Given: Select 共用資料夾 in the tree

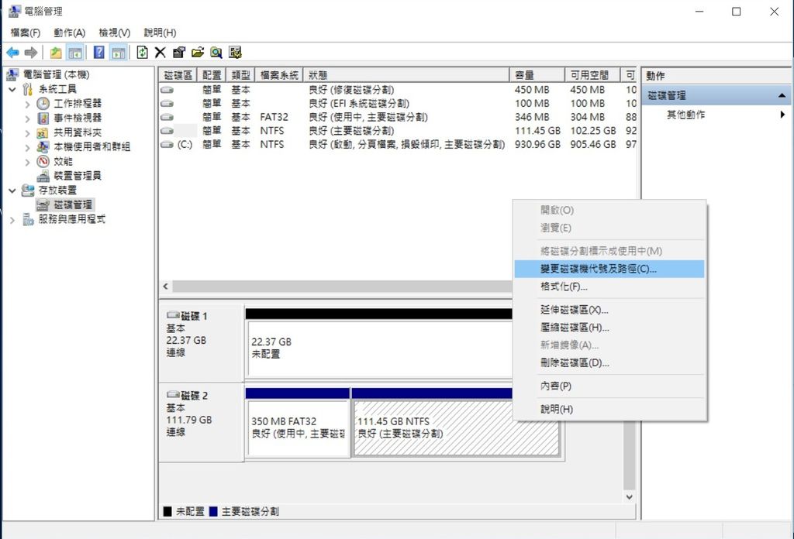Looking at the screenshot, I should [x=78, y=132].
